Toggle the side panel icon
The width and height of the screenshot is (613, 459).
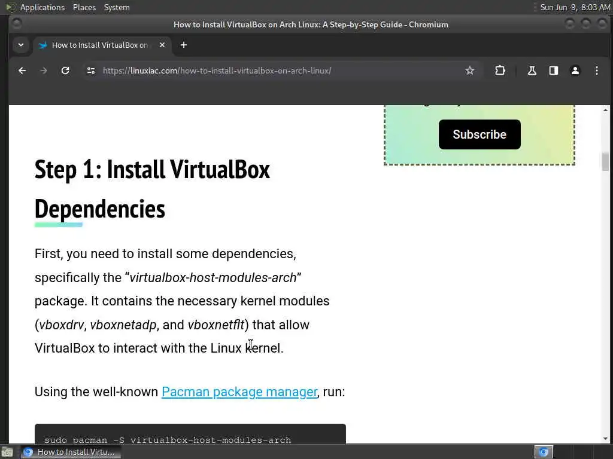point(554,71)
